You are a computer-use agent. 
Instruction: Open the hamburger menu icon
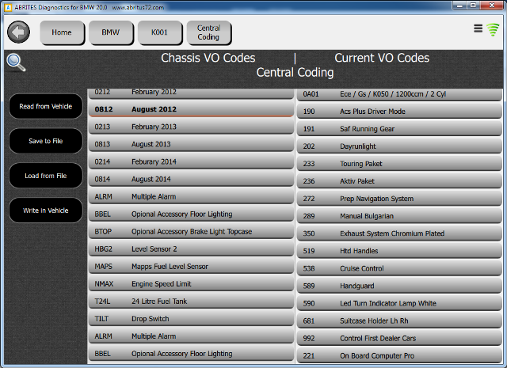click(x=478, y=28)
